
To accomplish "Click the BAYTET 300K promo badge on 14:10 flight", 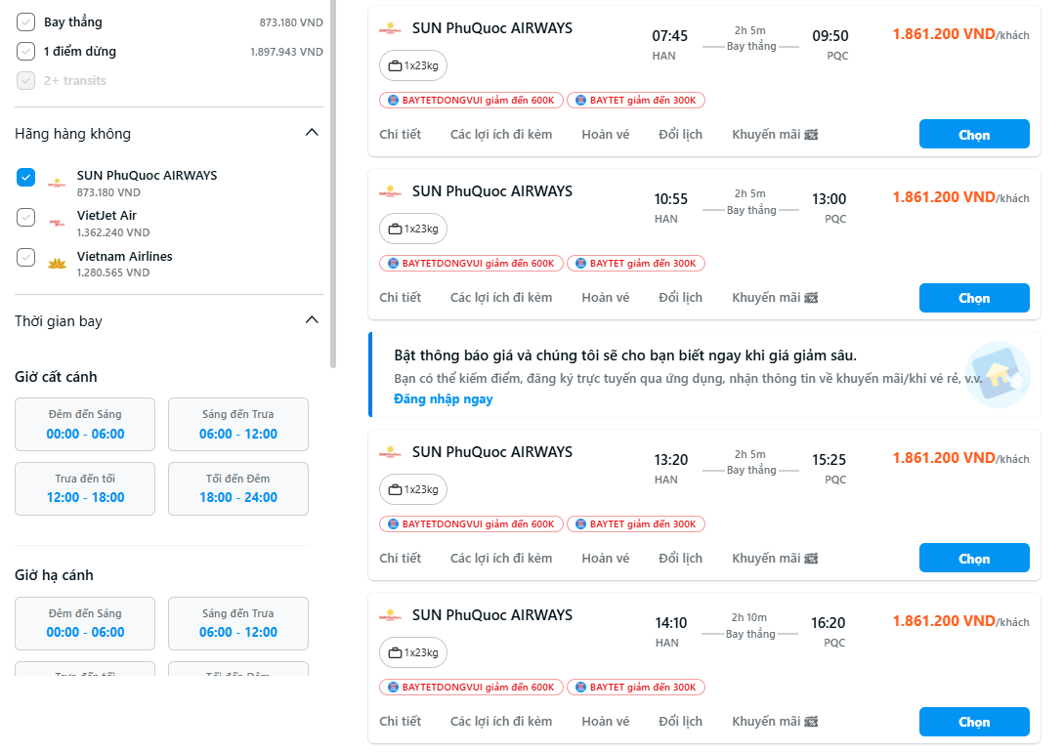I will point(636,688).
